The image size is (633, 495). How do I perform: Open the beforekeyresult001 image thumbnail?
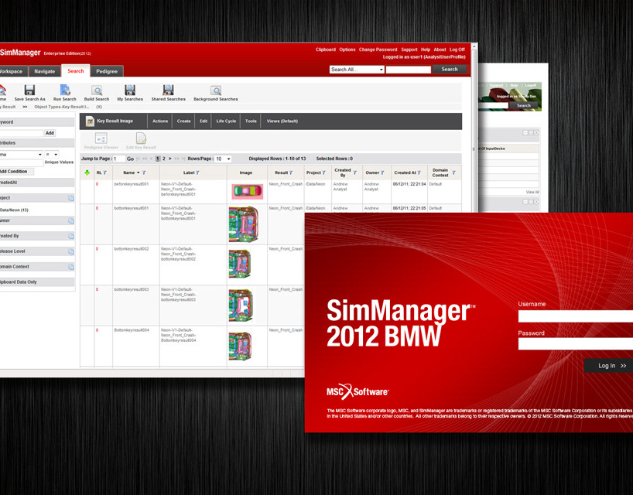tap(247, 191)
